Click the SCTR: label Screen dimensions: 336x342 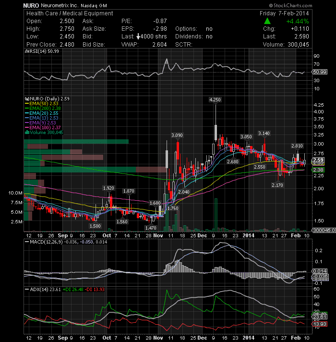coord(184,45)
